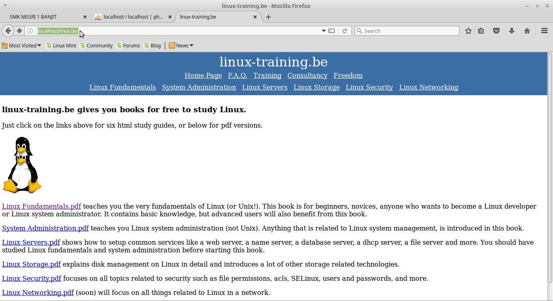Show site information icon in address bar
The width and height of the screenshot is (553, 301).
30,31
